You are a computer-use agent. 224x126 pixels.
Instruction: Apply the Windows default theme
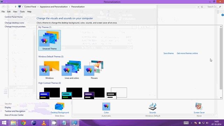tap(49, 70)
